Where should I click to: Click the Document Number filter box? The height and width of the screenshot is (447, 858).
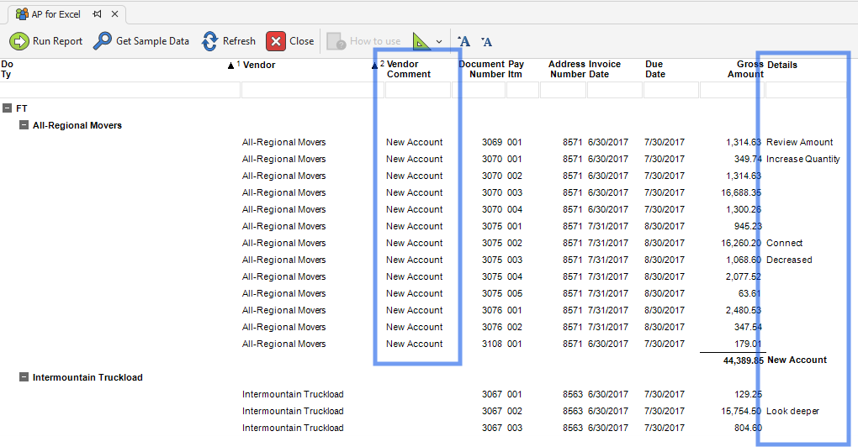tap(479, 90)
